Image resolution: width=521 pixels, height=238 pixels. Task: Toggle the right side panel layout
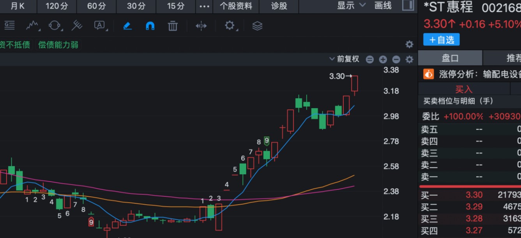click(408, 5)
